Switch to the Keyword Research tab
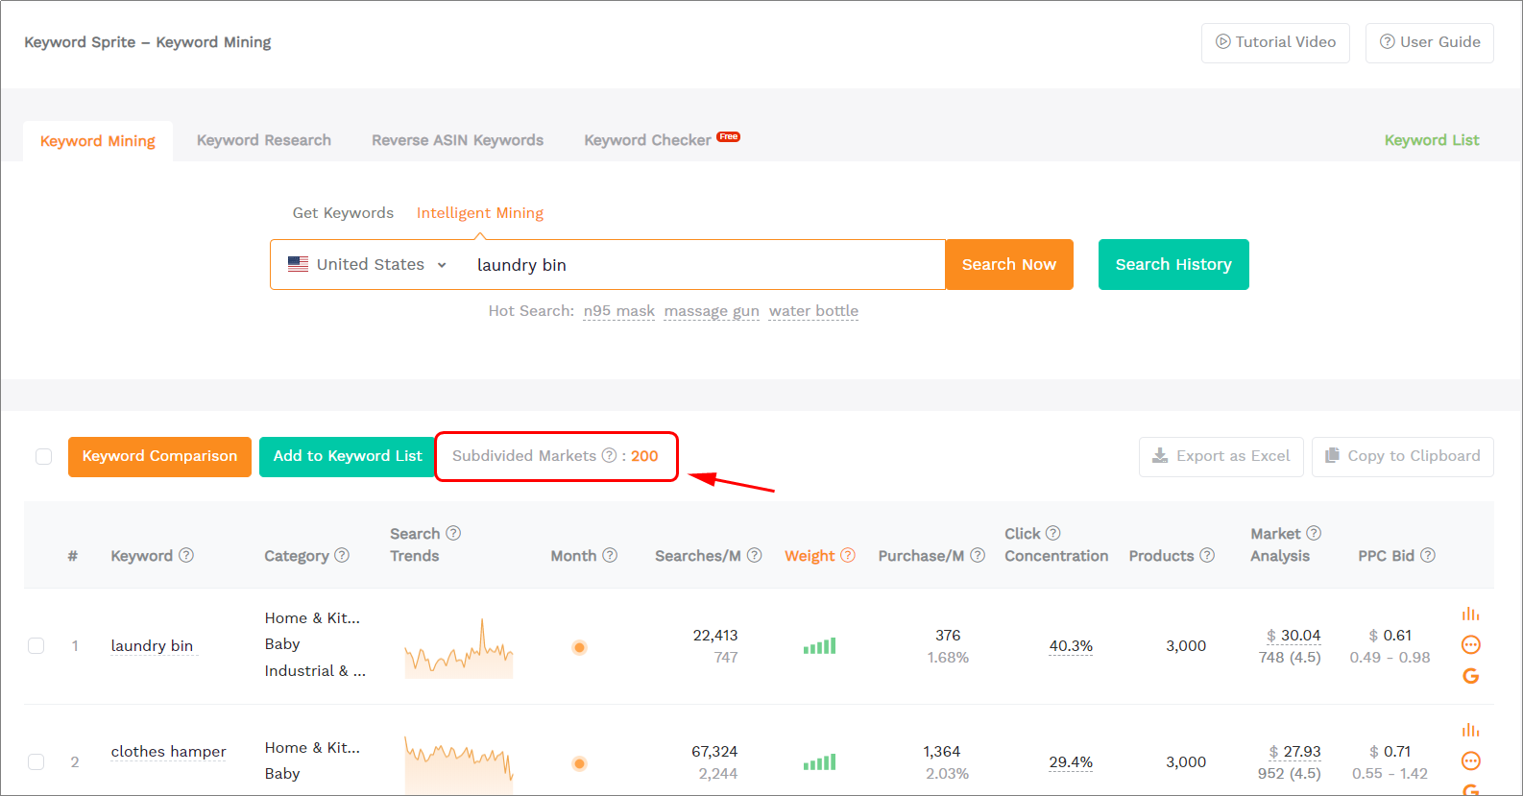The width and height of the screenshot is (1523, 796). click(264, 140)
